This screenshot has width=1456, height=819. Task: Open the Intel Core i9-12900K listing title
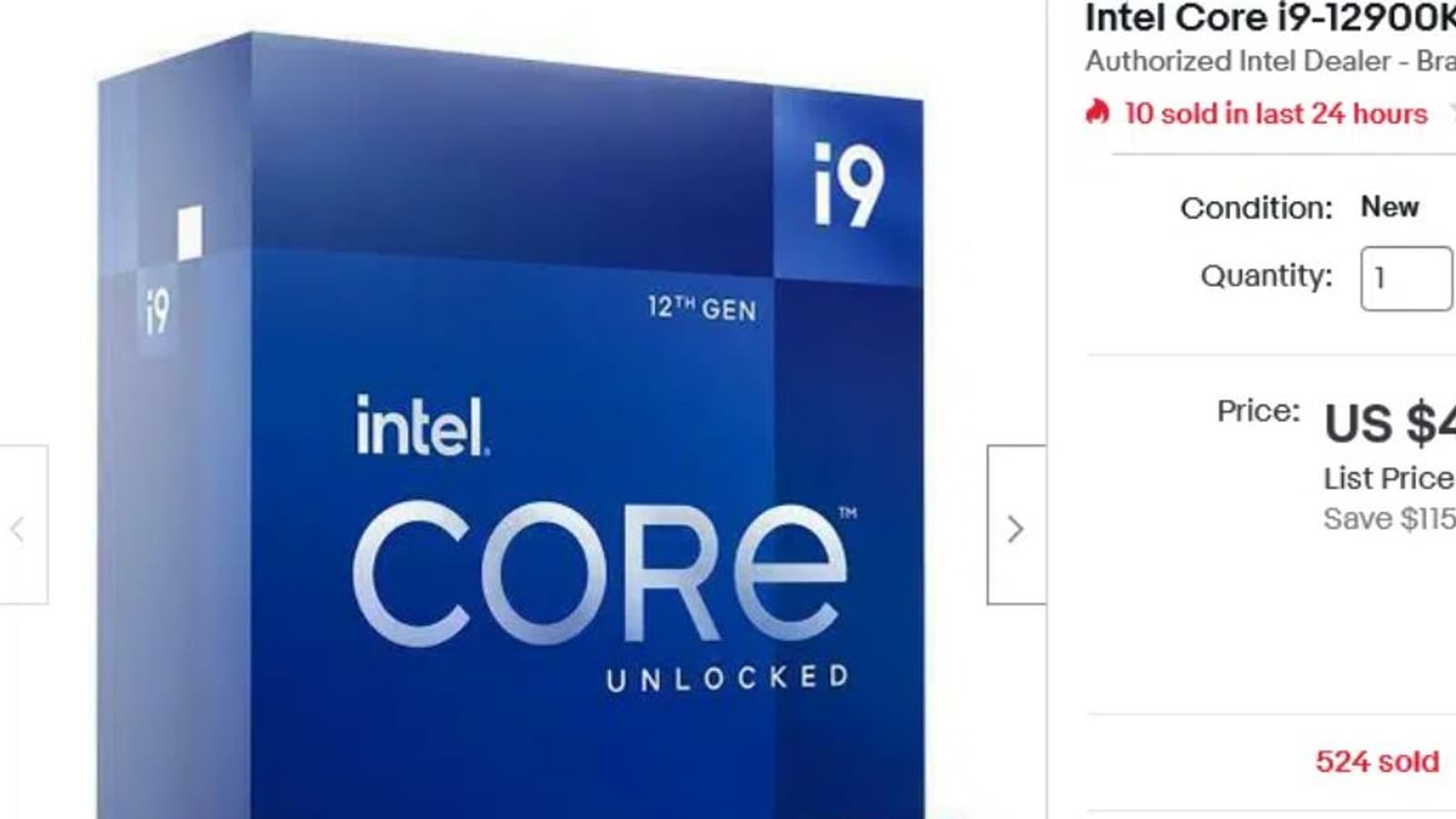(x=1270, y=18)
